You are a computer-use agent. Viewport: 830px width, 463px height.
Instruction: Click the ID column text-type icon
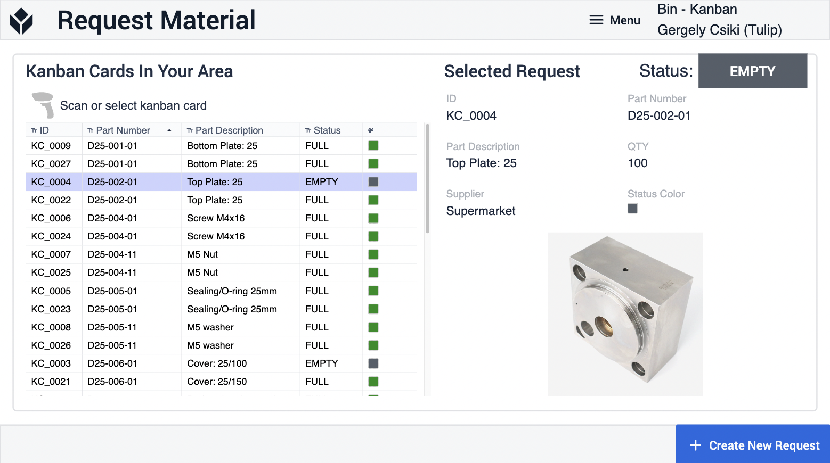(34, 130)
